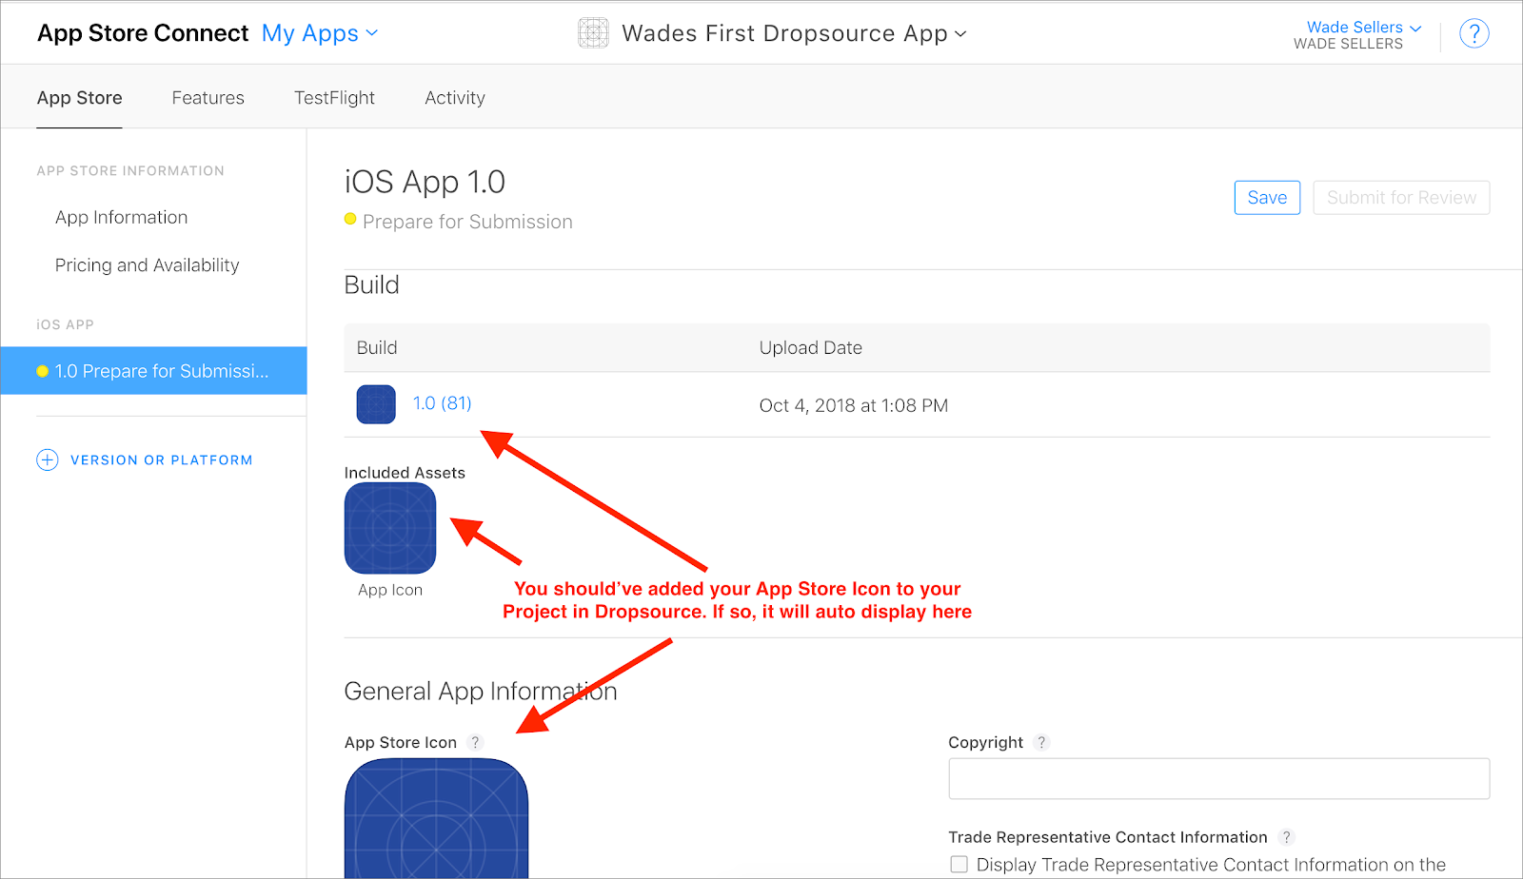This screenshot has height=879, width=1523.
Task: Expand the My Apps dropdown
Action: (x=320, y=33)
